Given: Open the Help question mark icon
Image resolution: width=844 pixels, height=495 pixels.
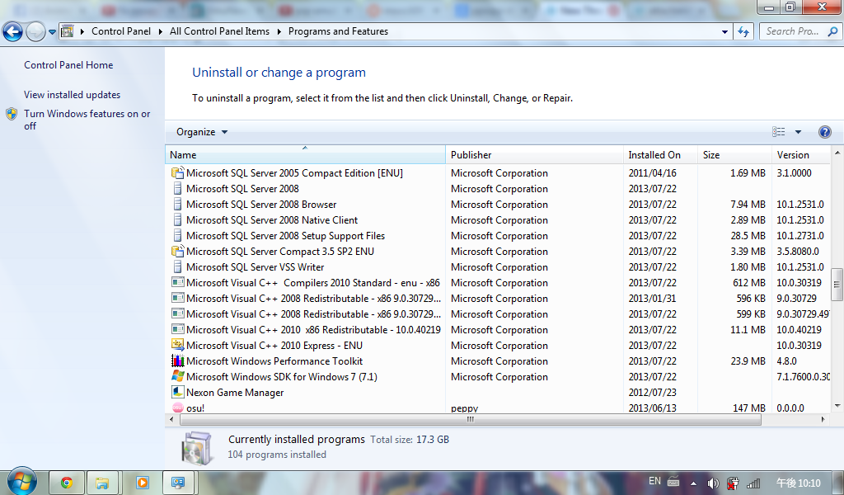Looking at the screenshot, I should click(x=824, y=132).
